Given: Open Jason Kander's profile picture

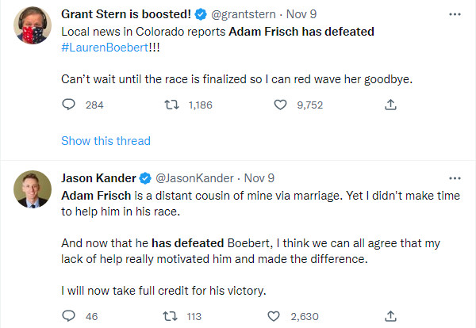Looking at the screenshot, I should pyautogui.click(x=33, y=189).
